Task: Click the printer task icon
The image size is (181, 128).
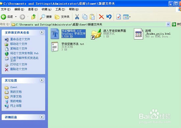Action: pyautogui.click(x=7, y=65)
